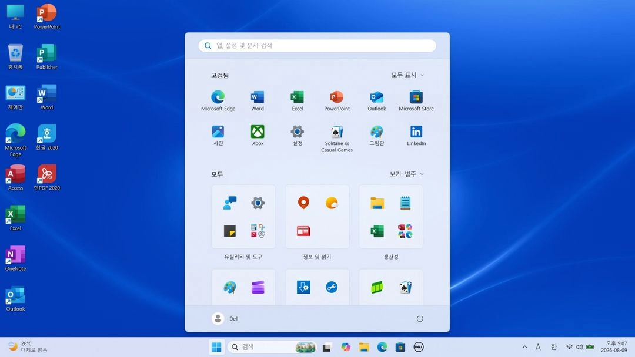Screen dimensions: 635x357
Task: Open the clock showing 오후 9:07
Action: click(x=614, y=347)
